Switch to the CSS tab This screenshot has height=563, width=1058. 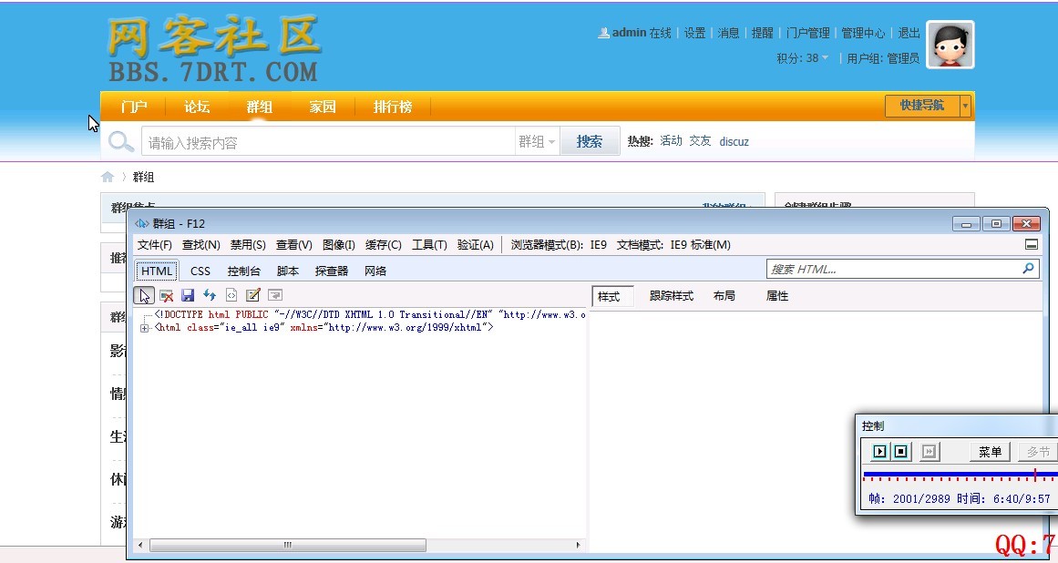200,271
